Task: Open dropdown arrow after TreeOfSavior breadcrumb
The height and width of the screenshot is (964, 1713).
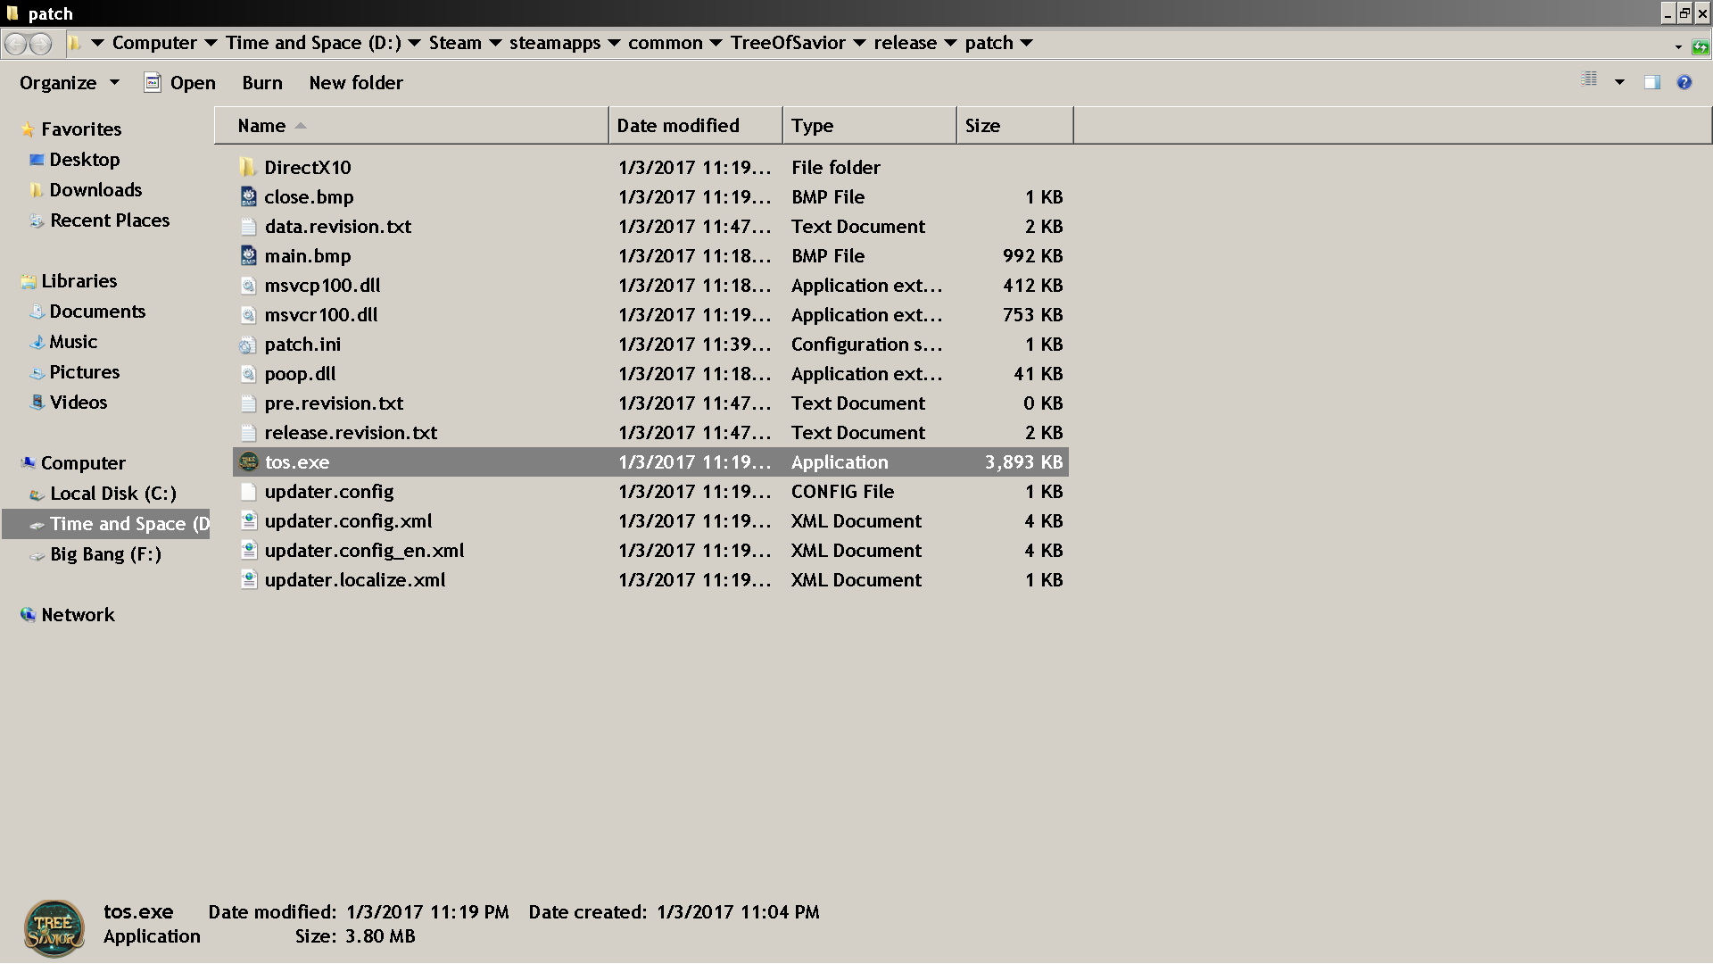Action: [859, 43]
